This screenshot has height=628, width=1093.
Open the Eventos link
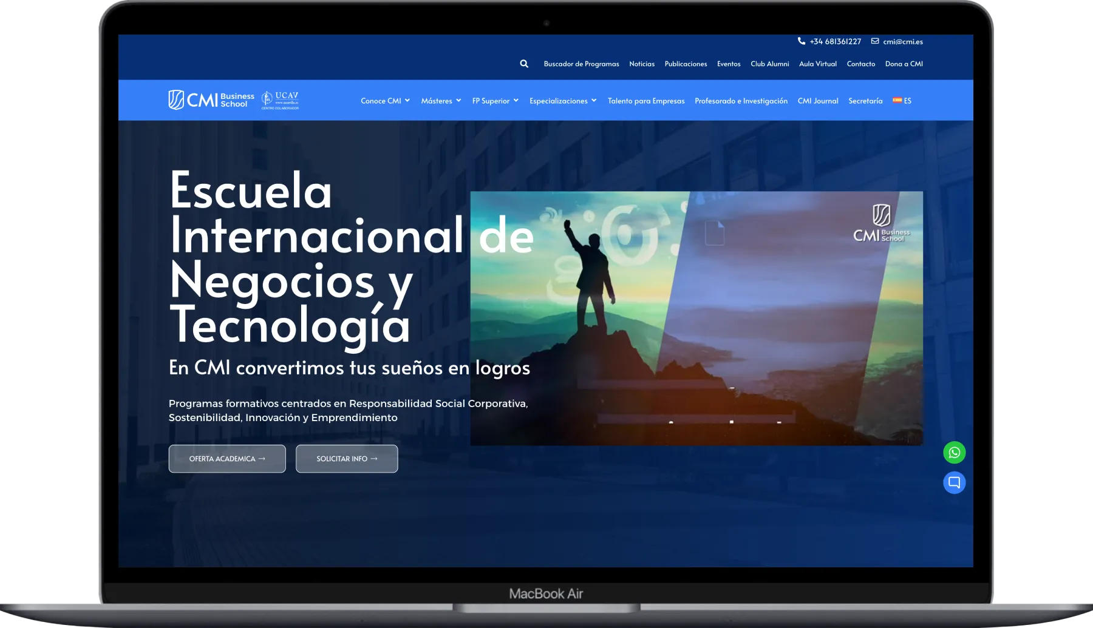coord(729,64)
